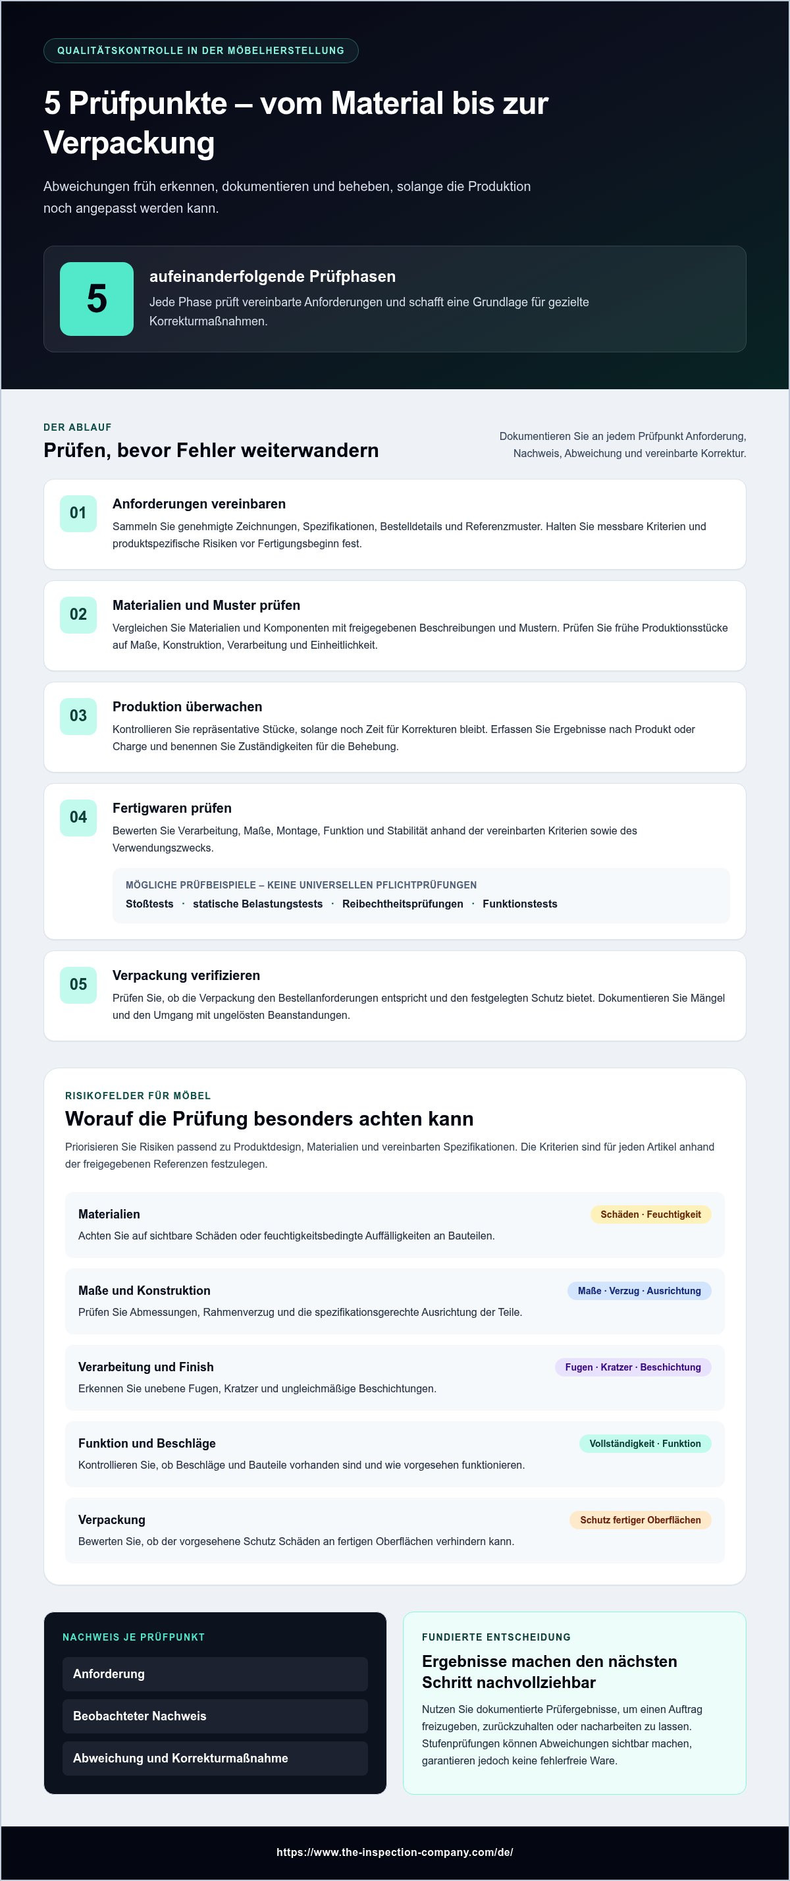Click the 'Verarbeitung und Finish' risk row title

pyautogui.click(x=146, y=1367)
